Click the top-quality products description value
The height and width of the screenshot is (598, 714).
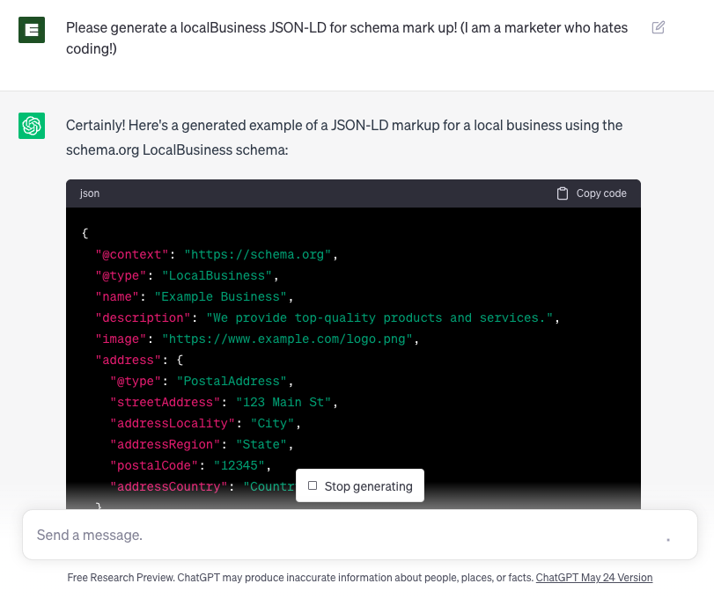[379, 317]
